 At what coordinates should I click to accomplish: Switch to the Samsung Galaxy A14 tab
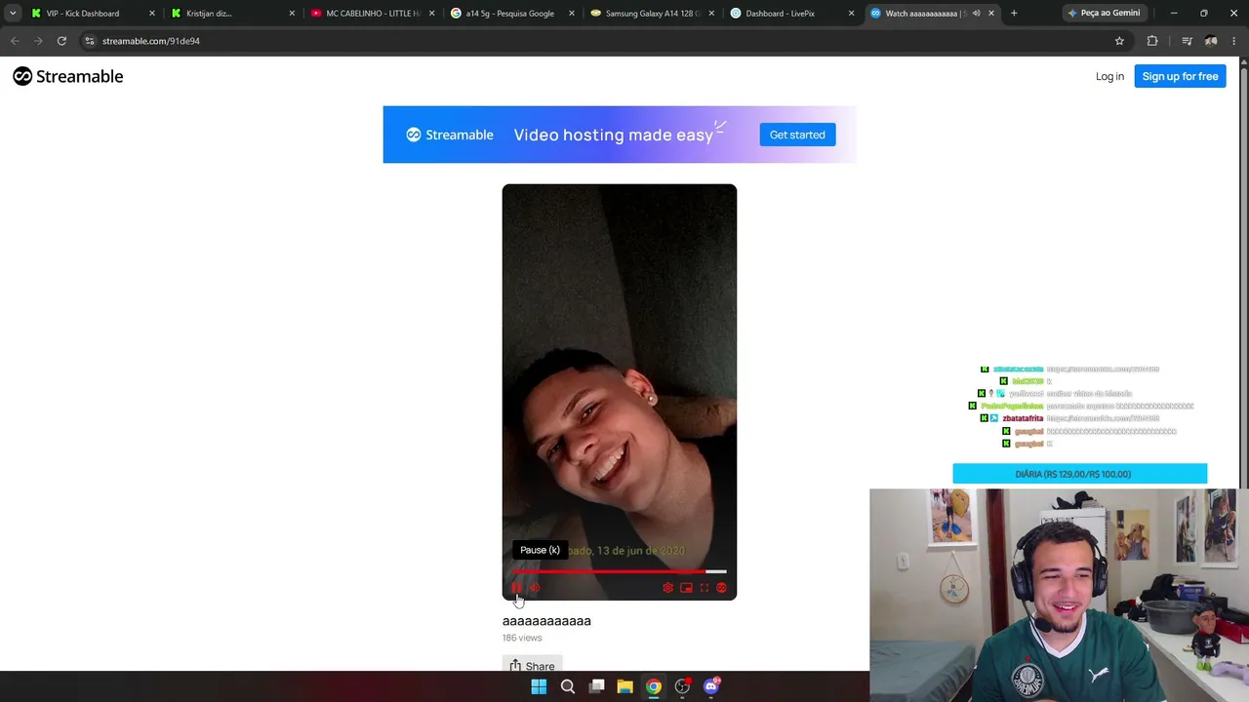[x=650, y=14]
